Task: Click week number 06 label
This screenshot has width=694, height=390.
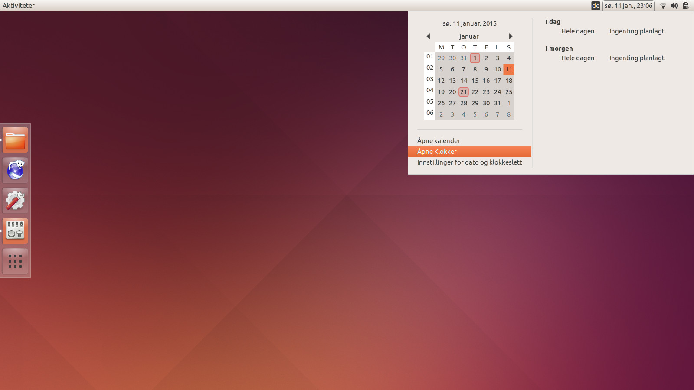Action: coord(430,113)
